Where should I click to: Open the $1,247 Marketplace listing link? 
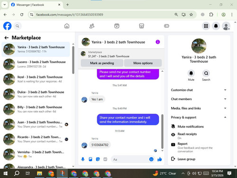[x=109, y=56]
